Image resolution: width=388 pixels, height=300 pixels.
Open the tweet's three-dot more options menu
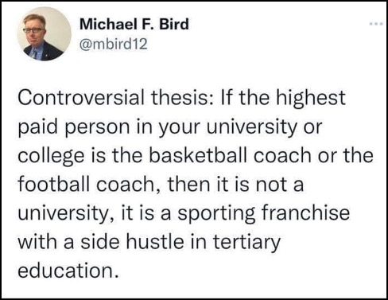pos(376,24)
